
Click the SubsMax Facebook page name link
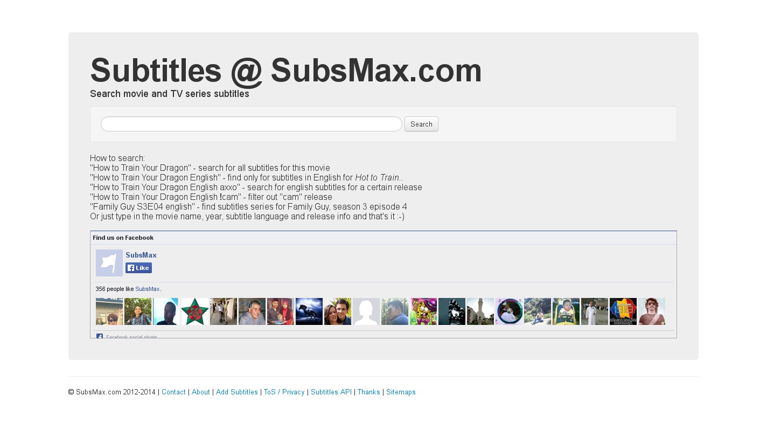point(141,255)
